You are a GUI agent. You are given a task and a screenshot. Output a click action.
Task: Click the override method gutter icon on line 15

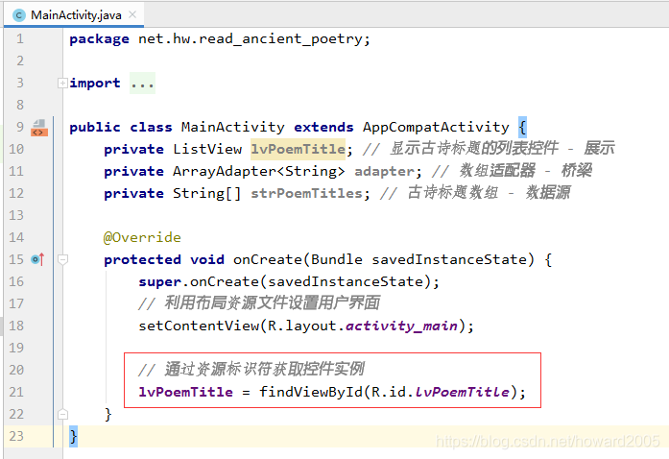pyautogui.click(x=37, y=259)
